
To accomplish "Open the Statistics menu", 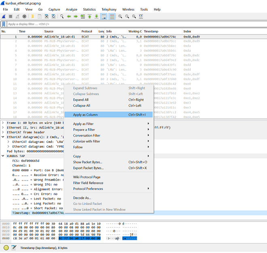I will (x=89, y=10).
